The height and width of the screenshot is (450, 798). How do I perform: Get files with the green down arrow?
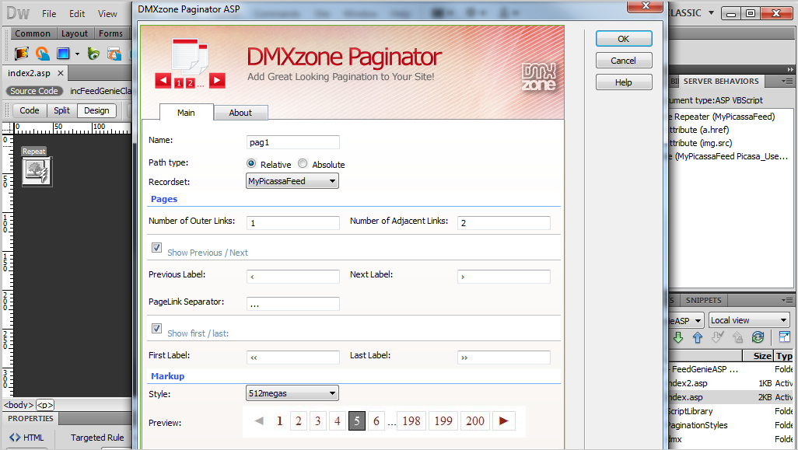coord(678,337)
